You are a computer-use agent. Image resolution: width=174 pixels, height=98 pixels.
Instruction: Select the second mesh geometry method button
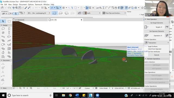60,13
